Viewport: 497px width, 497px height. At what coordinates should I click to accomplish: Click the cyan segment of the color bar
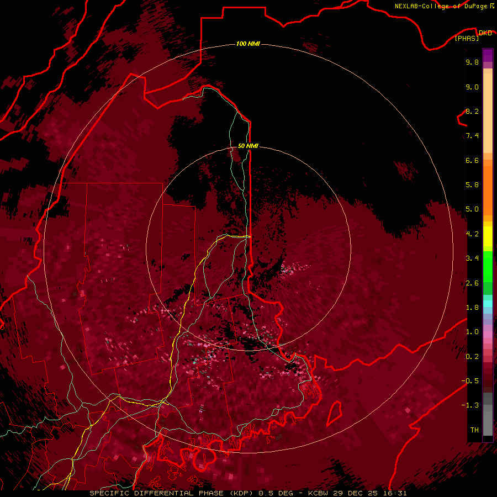(488, 304)
